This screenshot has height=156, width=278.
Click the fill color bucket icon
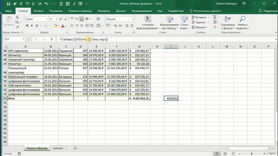(55, 26)
